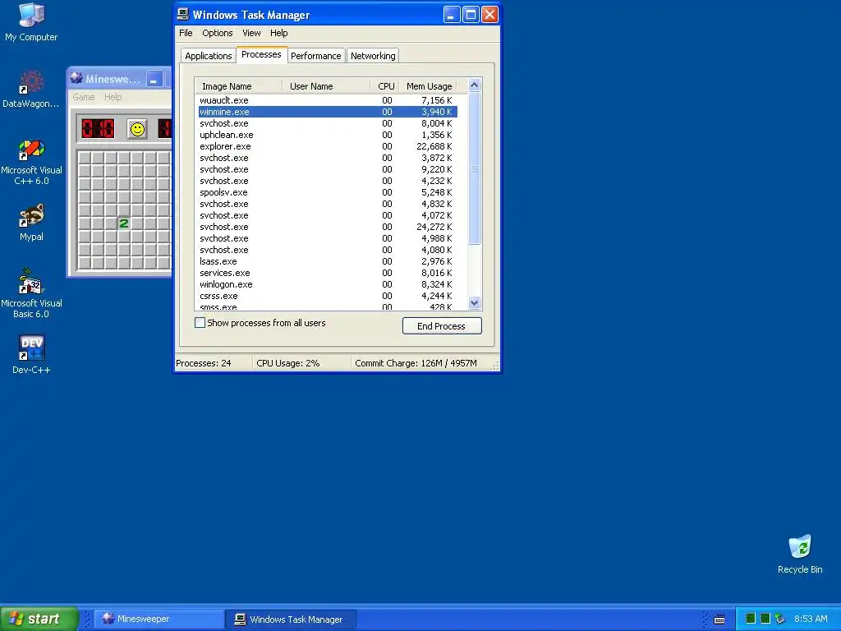
Task: Select the lsass.exe process row
Action: (327, 261)
